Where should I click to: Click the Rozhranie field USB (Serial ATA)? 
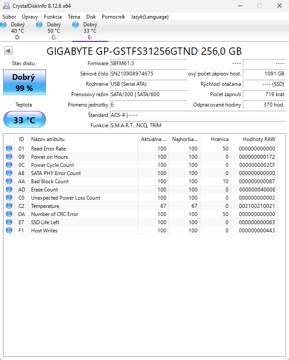tap(149, 84)
